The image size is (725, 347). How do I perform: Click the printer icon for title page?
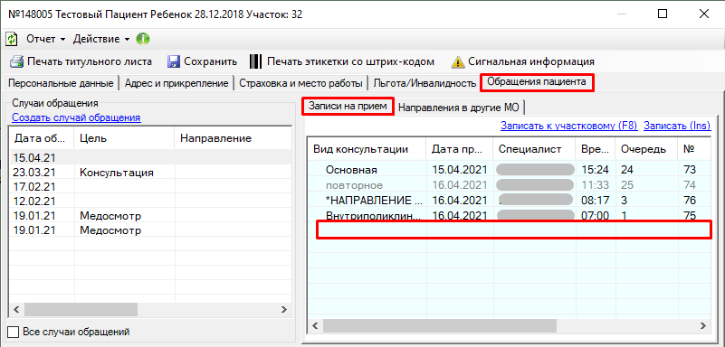[16, 61]
